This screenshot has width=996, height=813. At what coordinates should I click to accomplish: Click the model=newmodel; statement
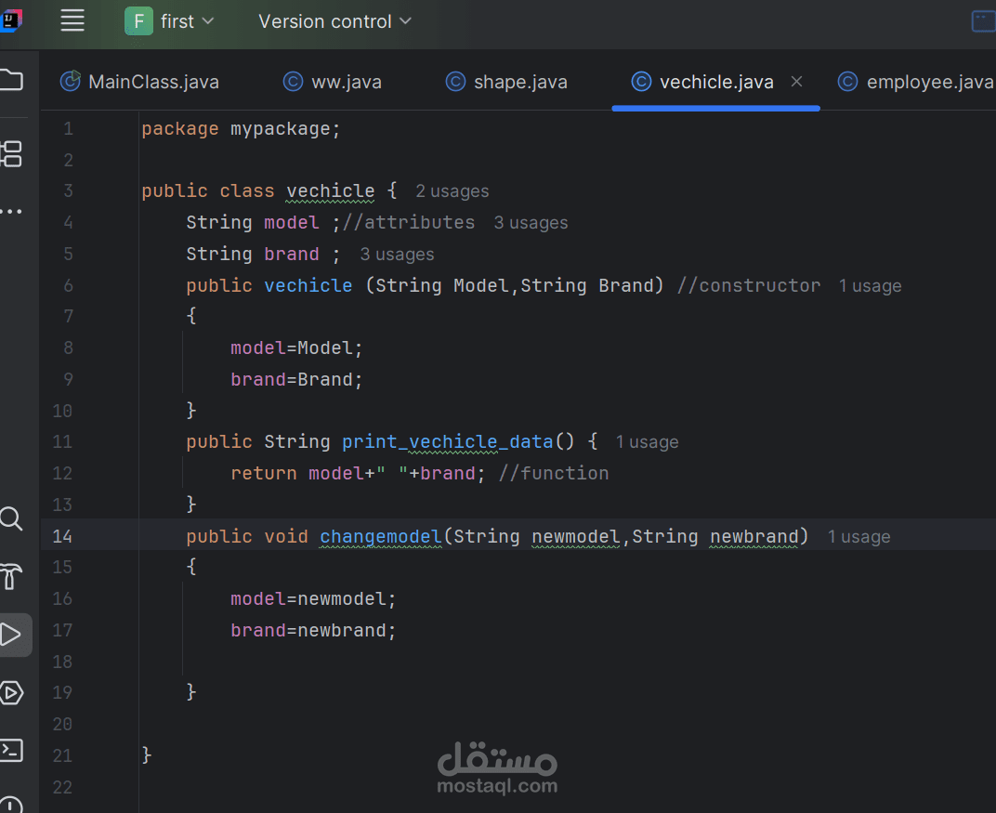point(313,599)
